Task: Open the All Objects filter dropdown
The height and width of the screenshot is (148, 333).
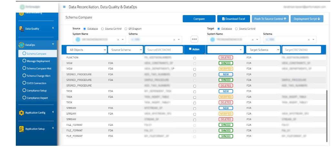Action: tap(86, 50)
